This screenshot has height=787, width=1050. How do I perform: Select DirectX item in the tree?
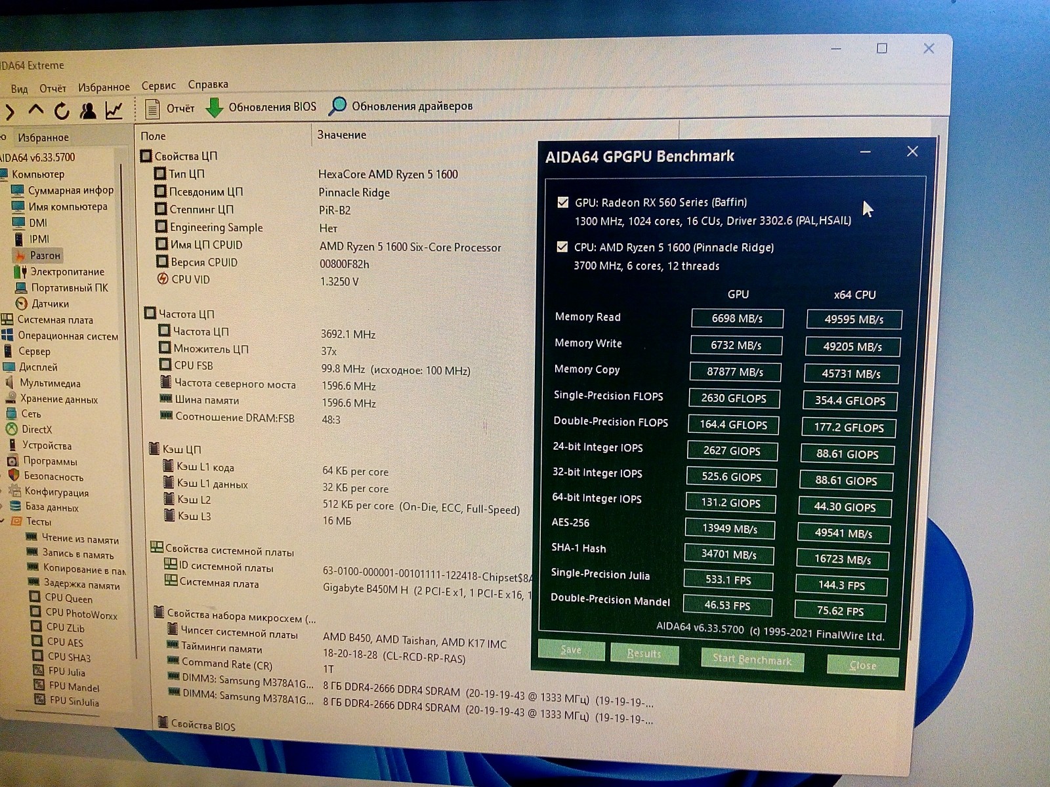coord(36,430)
